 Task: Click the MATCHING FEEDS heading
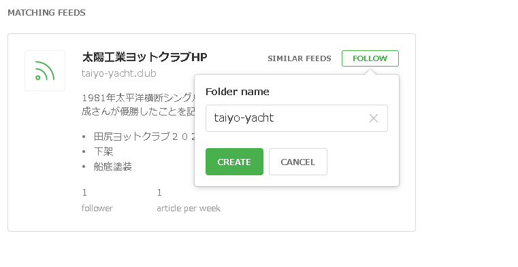[46, 12]
